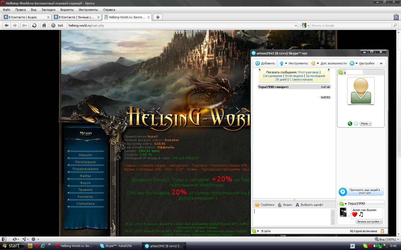The width and height of the screenshot is (401, 250).
Task: Click the contact's avatar picture in Skype
Action: tap(361, 91)
